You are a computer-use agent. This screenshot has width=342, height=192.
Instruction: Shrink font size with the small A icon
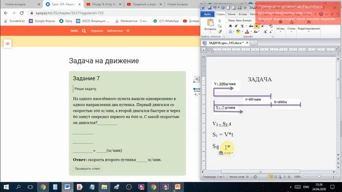[x=270, y=32]
